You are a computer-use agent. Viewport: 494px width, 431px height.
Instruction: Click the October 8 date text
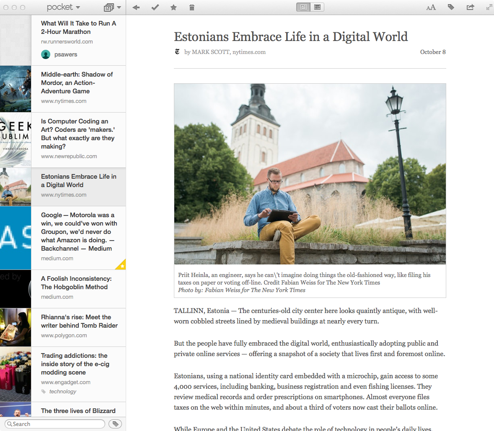click(x=433, y=52)
